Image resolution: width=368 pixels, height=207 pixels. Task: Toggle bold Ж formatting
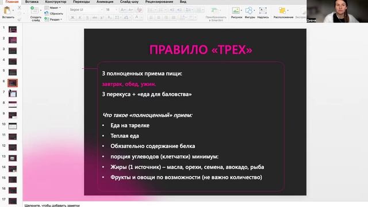click(72, 18)
